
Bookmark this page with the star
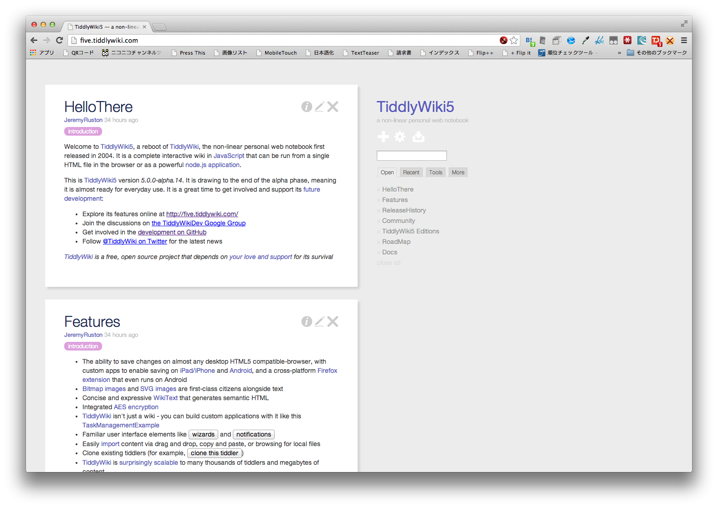(x=514, y=40)
